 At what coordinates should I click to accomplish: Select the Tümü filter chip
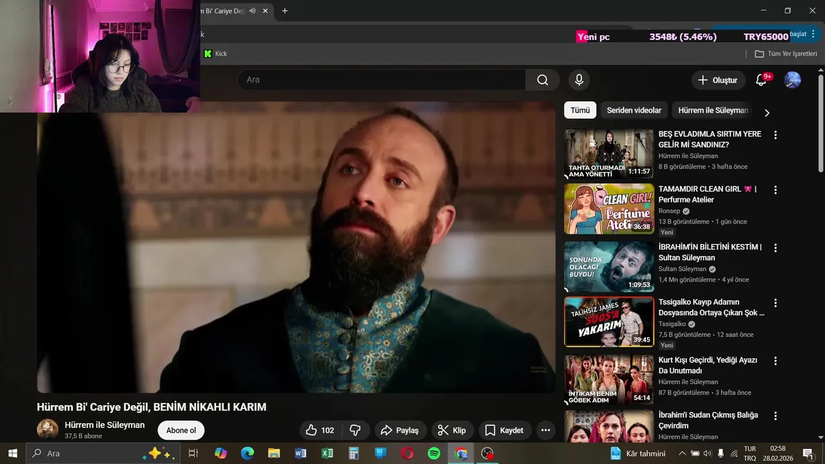click(580, 110)
